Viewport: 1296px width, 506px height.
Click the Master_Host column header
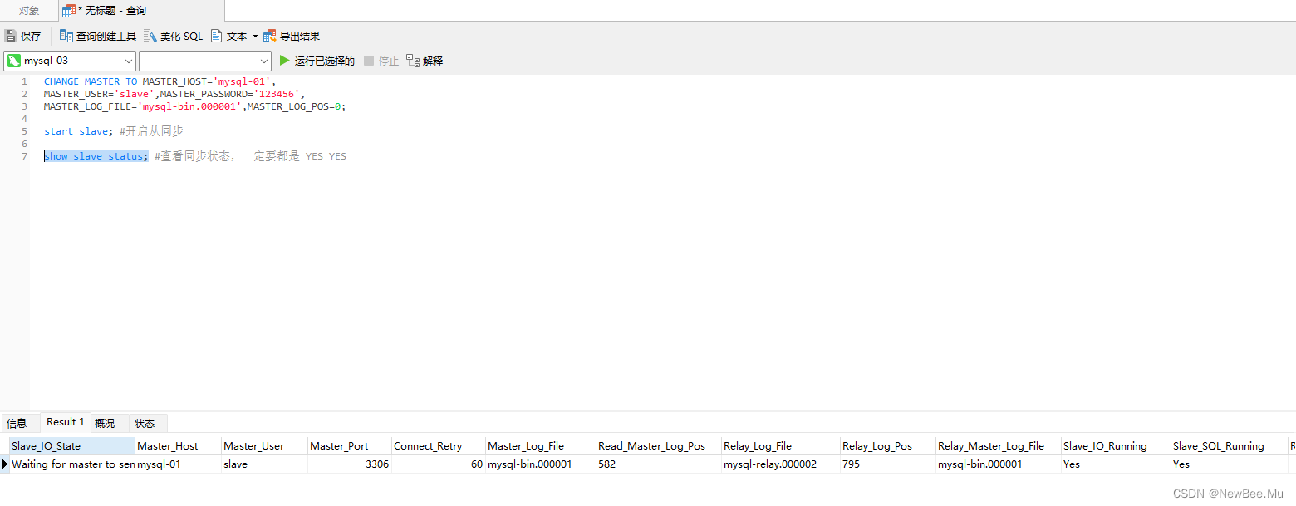click(178, 446)
